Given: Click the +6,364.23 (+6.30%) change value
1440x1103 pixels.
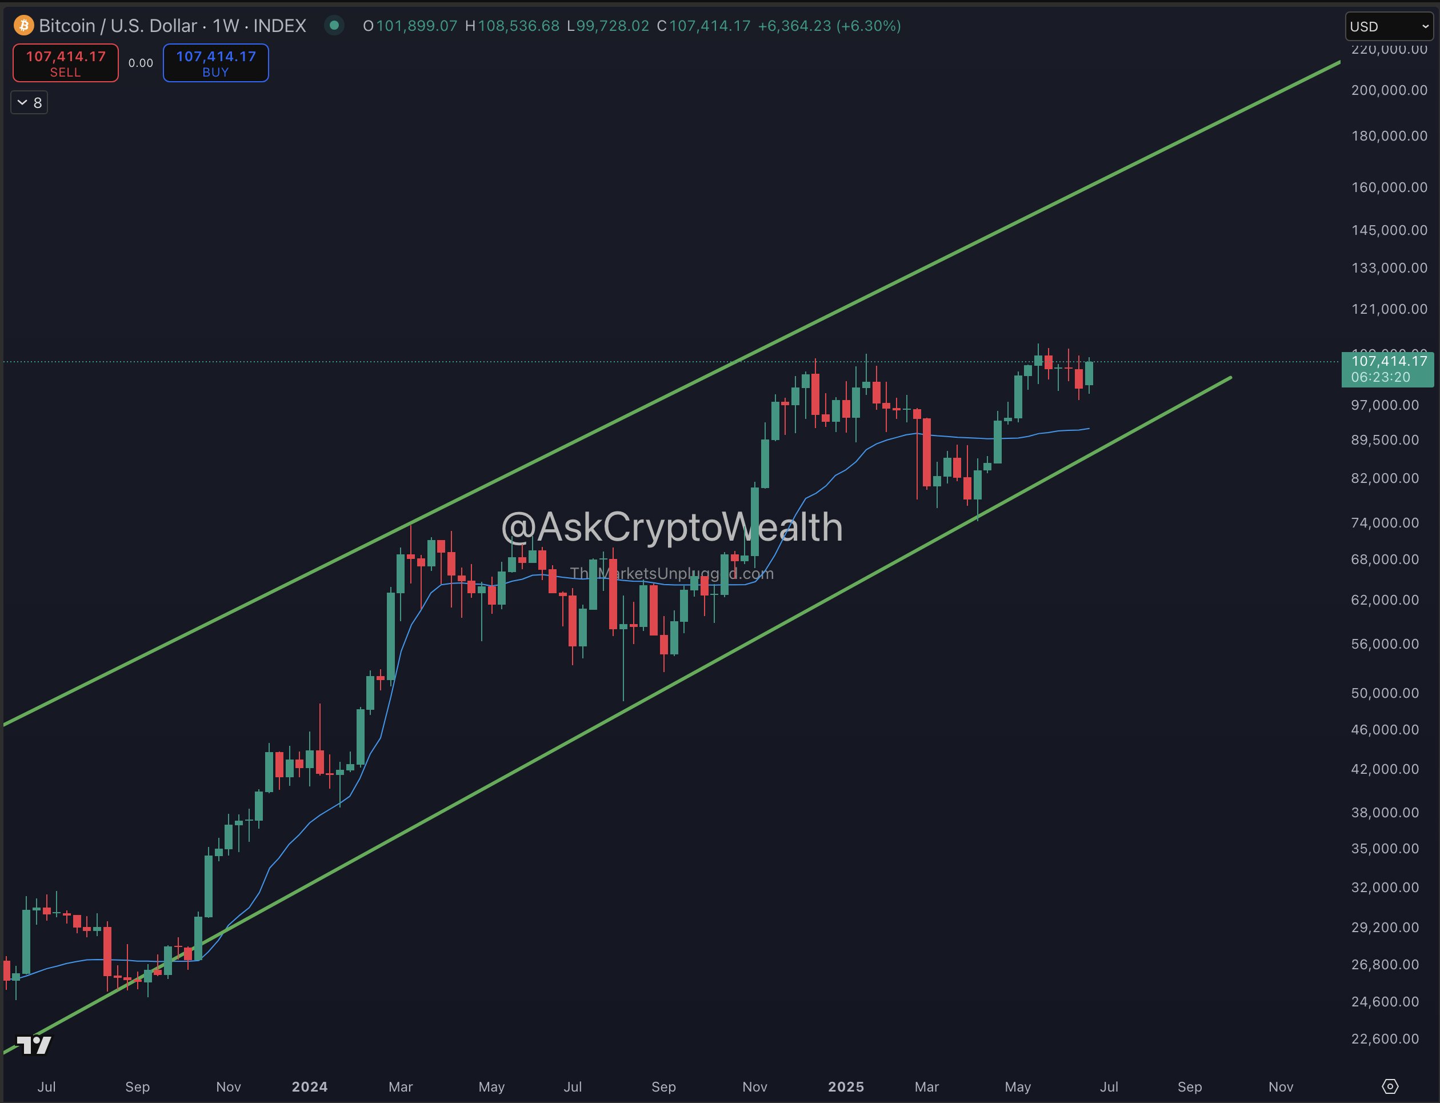Looking at the screenshot, I should pos(829,26).
